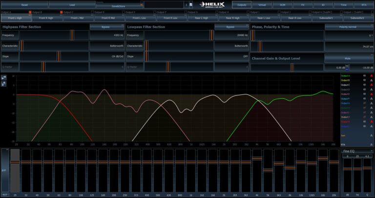375x198 pixels.
Task: Select the Front L Mid channel button
Action: (79, 18)
